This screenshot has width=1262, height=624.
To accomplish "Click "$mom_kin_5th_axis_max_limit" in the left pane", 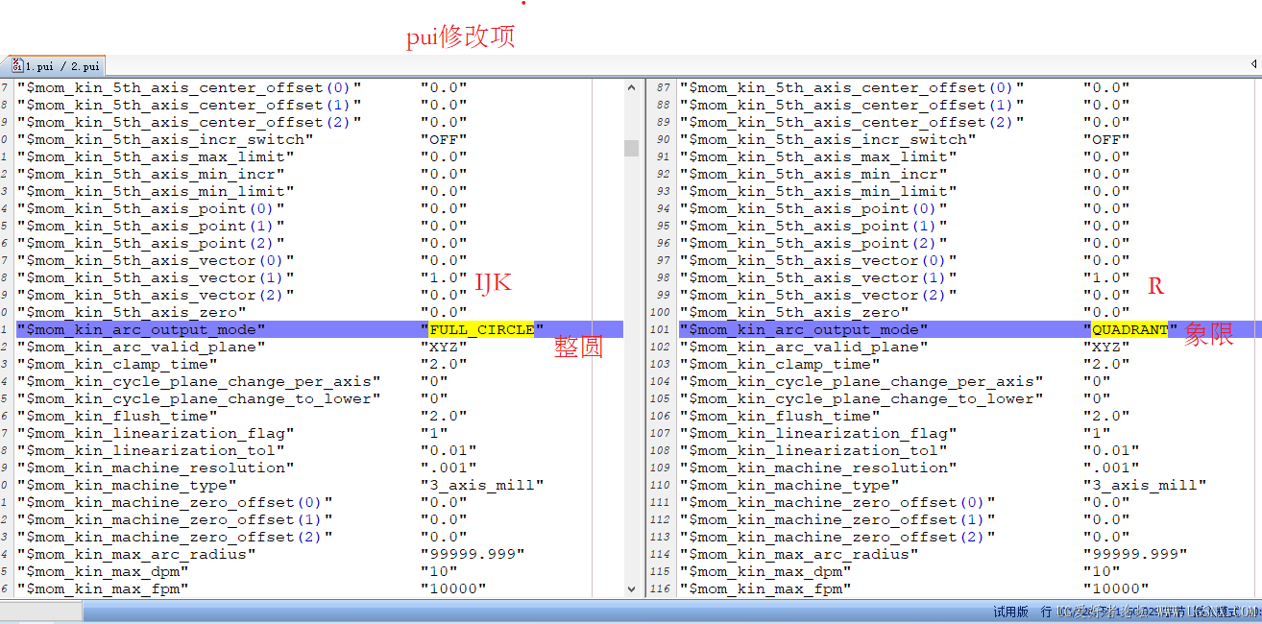I will click(x=156, y=156).
